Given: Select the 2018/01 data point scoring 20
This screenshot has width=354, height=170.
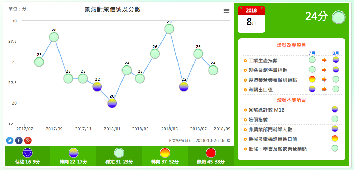Looking at the screenshot, I should (x=112, y=103).
